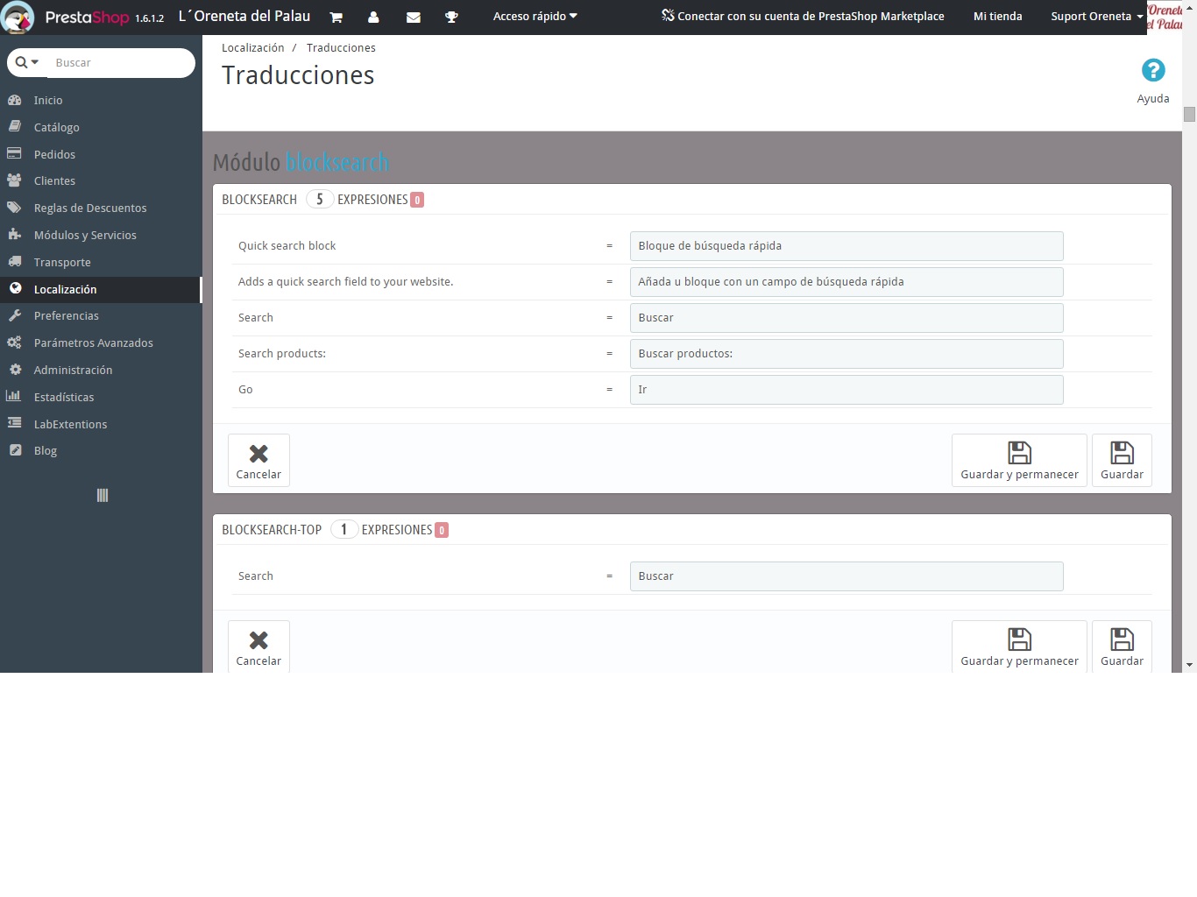Viewport: 1197px width, 897px height.
Task: Click Guardar y permanecer in BLOCKSEARCH panel
Action: tap(1019, 460)
